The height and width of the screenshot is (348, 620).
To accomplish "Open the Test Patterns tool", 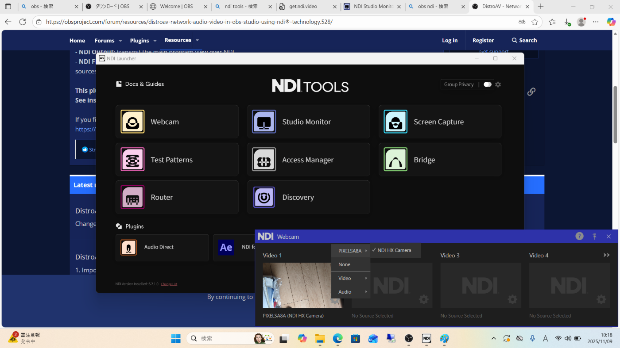I will click(x=177, y=160).
